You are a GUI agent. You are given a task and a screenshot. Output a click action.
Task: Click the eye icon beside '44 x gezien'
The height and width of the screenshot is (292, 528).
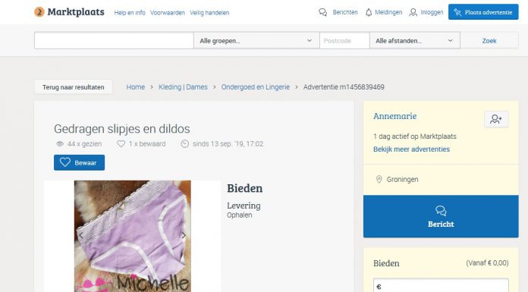point(60,144)
